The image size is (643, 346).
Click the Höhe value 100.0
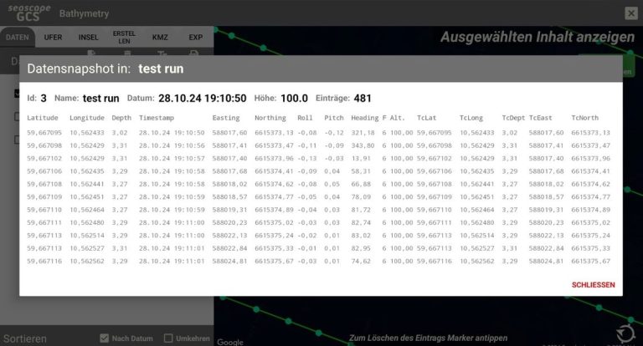pyautogui.click(x=294, y=99)
